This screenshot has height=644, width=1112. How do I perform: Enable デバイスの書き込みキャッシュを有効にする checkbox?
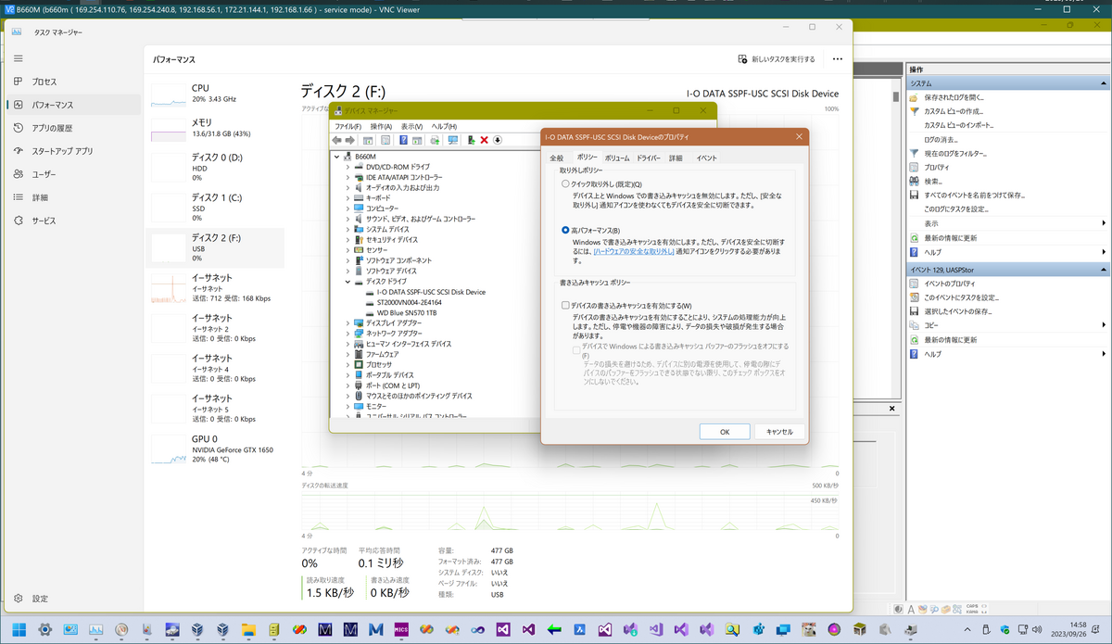coord(565,305)
